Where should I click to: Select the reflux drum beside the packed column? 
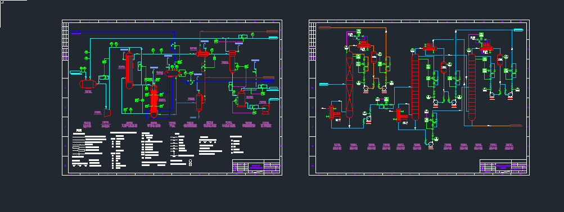click(x=374, y=57)
